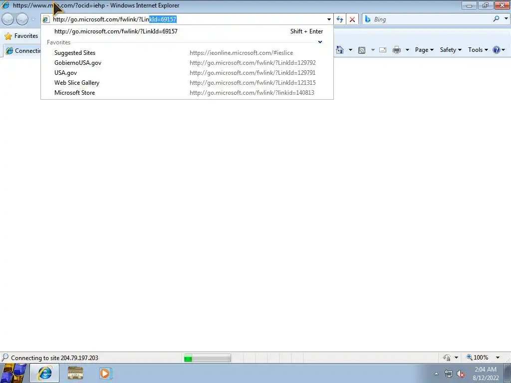The width and height of the screenshot is (511, 383).
Task: Click the Forward navigation button
Action: click(x=22, y=19)
